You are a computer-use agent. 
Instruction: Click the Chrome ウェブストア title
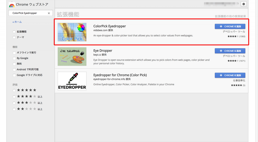[x=32, y=5]
